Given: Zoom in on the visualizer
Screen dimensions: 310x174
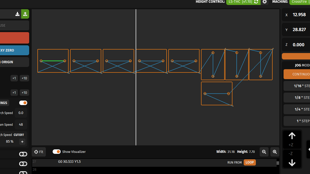Looking at the screenshot, I should tap(275, 152).
